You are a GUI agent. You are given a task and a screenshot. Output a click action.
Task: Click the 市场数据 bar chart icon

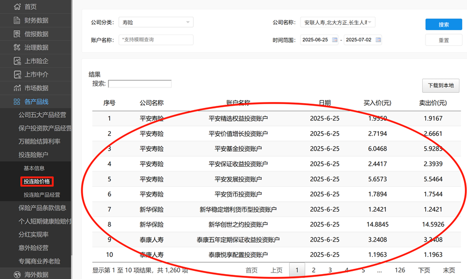[17, 88]
